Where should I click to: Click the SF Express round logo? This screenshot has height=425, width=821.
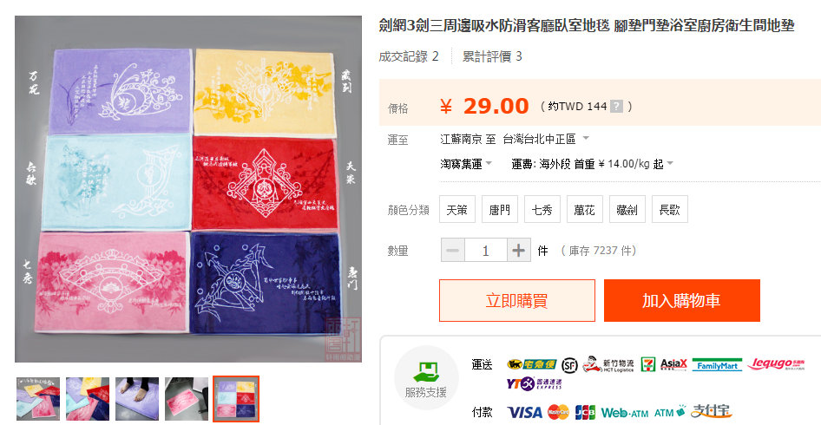569,365
